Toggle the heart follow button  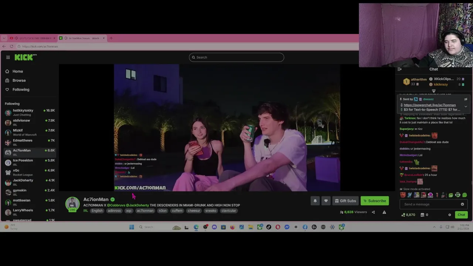click(326, 201)
